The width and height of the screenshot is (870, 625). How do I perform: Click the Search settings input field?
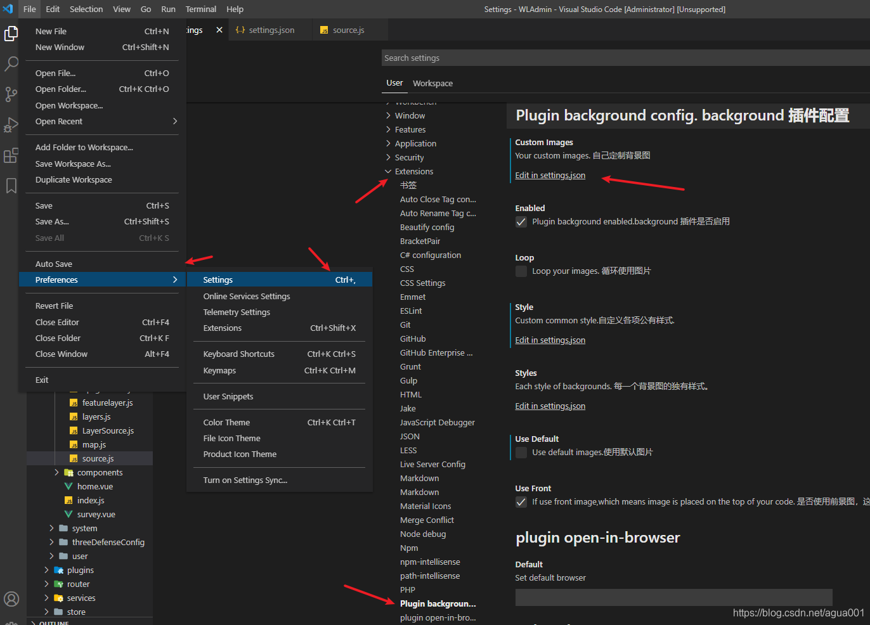[626, 58]
